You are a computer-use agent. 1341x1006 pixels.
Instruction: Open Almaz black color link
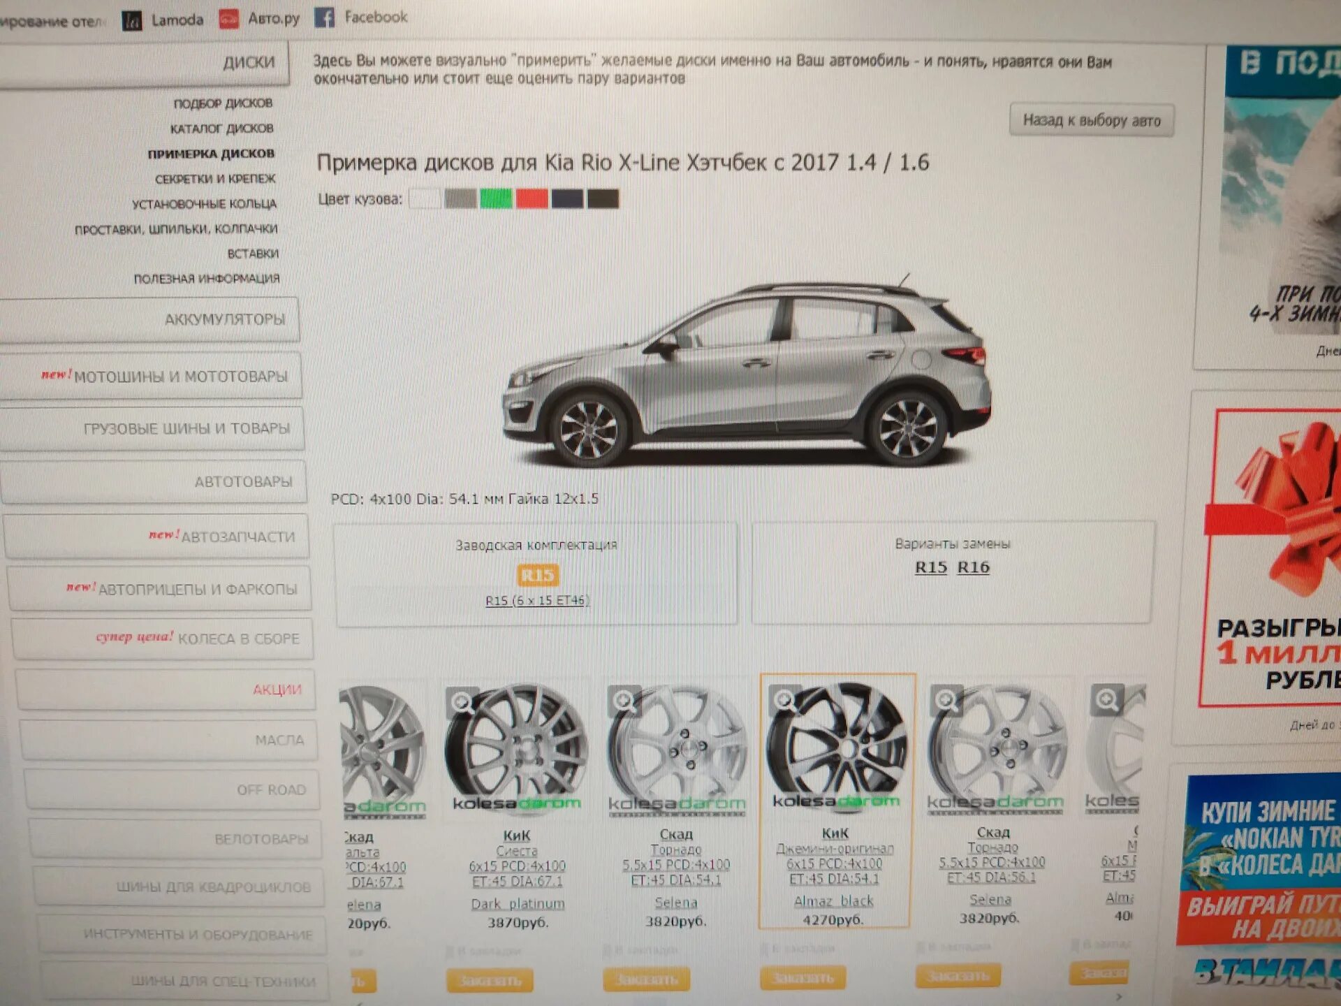pos(833,901)
